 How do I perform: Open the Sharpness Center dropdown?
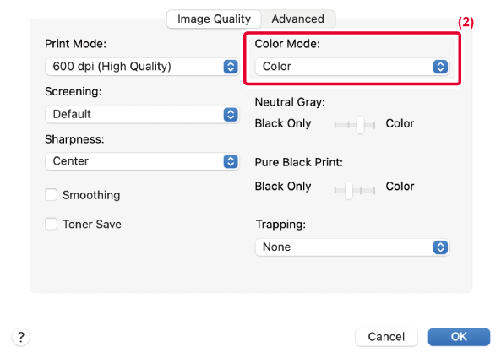coord(142,161)
